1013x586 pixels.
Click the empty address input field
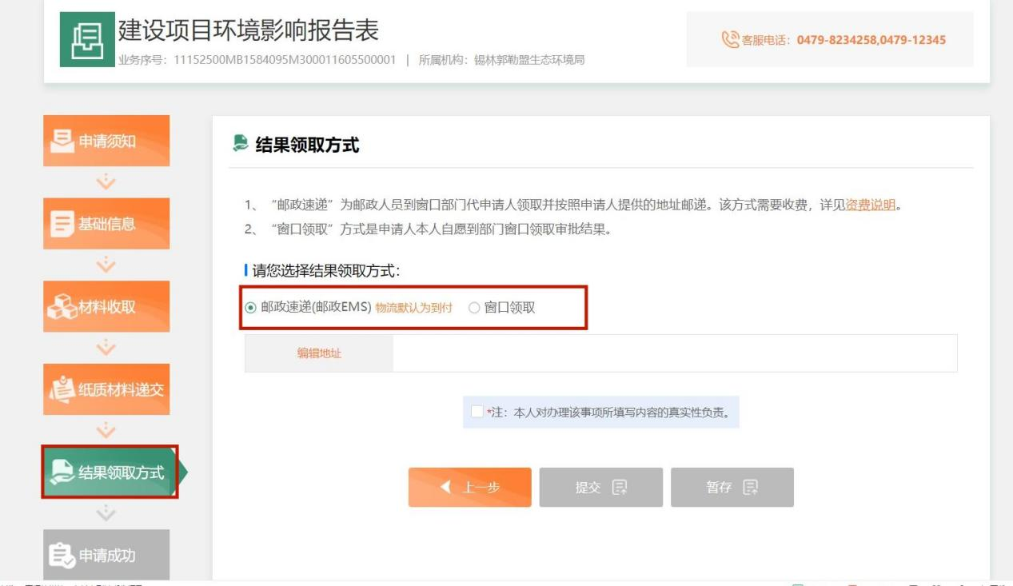(x=674, y=353)
